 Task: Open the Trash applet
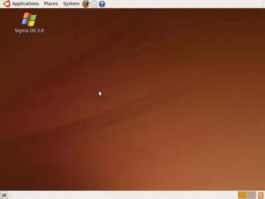click(261, 195)
